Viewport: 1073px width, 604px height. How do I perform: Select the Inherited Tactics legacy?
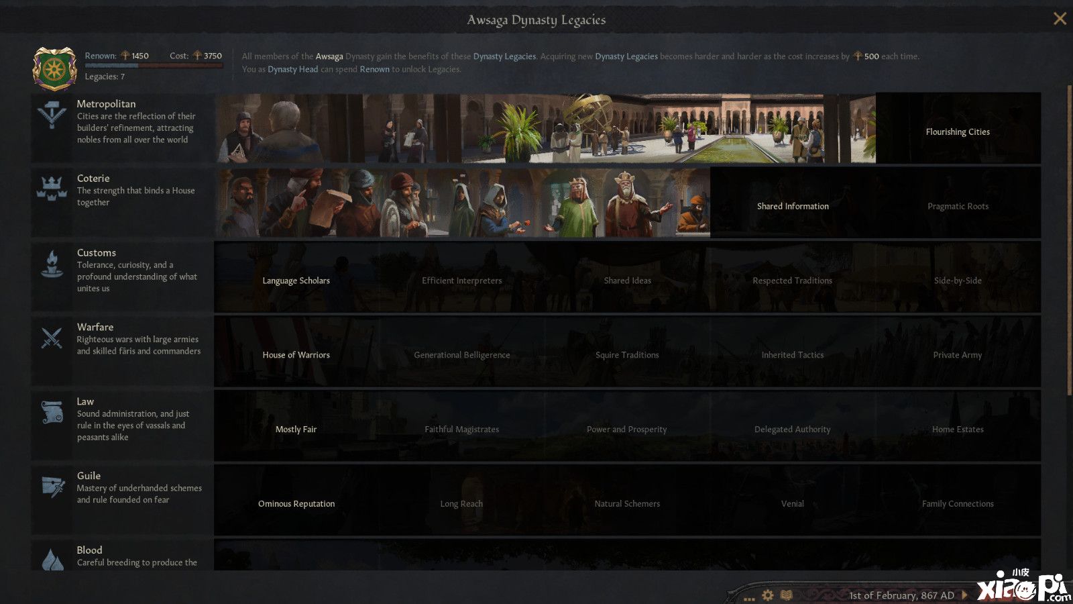click(x=793, y=352)
